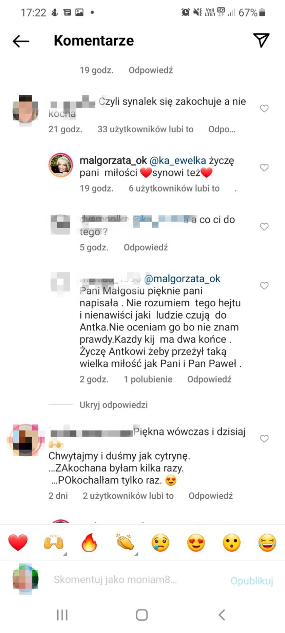Image resolution: width=285 pixels, height=633 pixels.
Task: Open the @ka_ewelka mention link
Action: [178, 161]
